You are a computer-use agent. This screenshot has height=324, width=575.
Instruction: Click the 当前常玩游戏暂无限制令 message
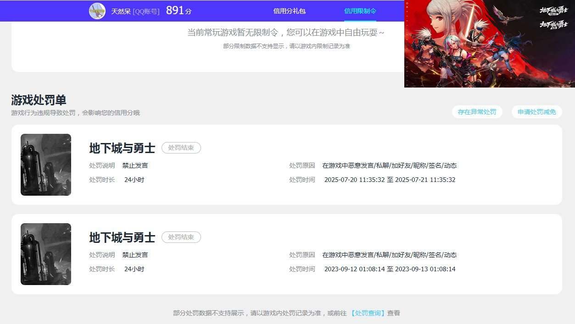tap(286, 33)
